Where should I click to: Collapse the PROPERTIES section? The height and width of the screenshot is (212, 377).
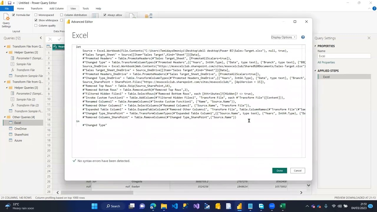click(x=315, y=46)
